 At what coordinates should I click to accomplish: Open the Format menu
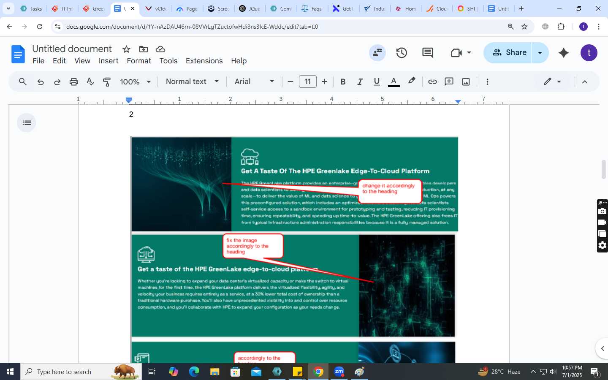point(139,61)
